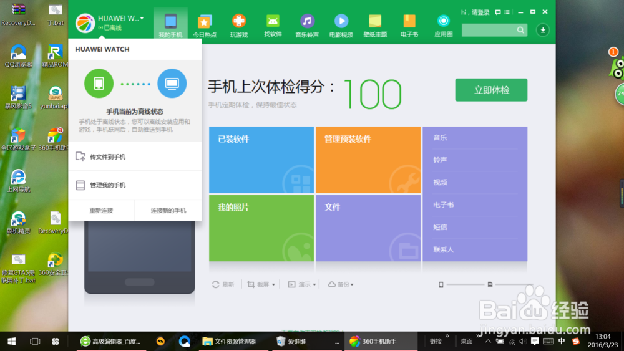The image size is (624, 351).
Task: Open the 我的照片 tile
Action: pos(261,228)
